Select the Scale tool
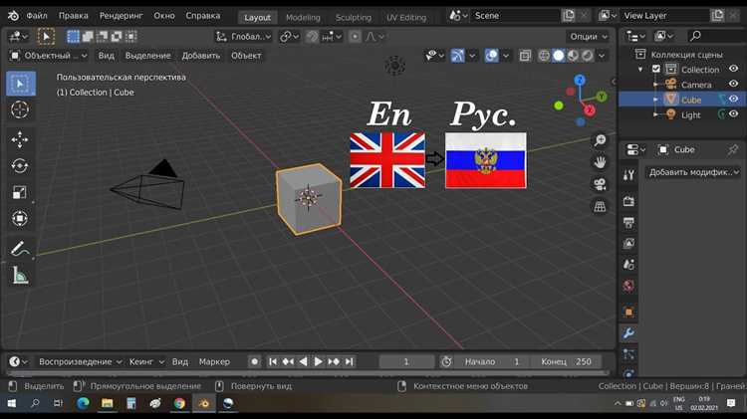 pos(20,192)
